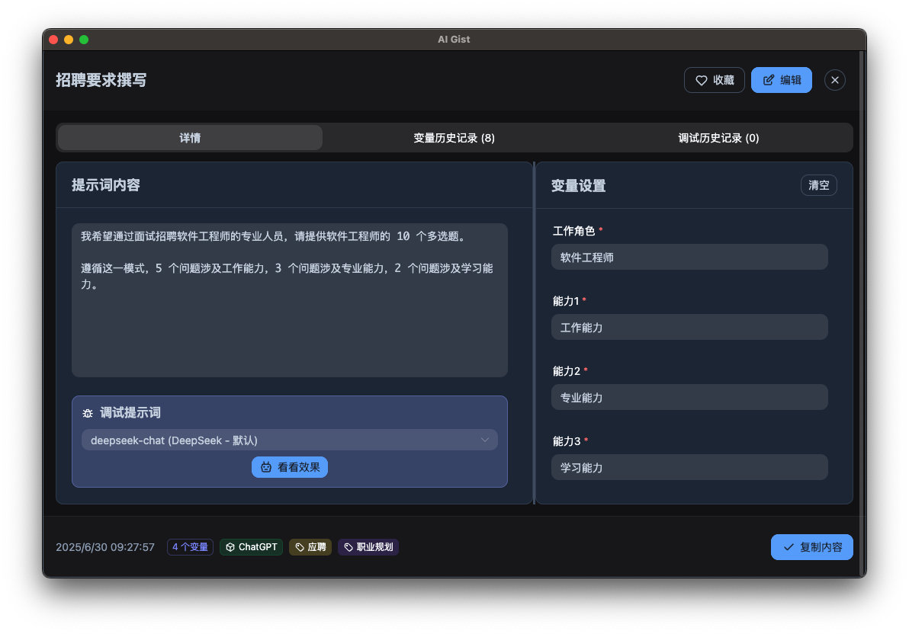Click the 工作角色 input showing 软件工程师

point(689,257)
